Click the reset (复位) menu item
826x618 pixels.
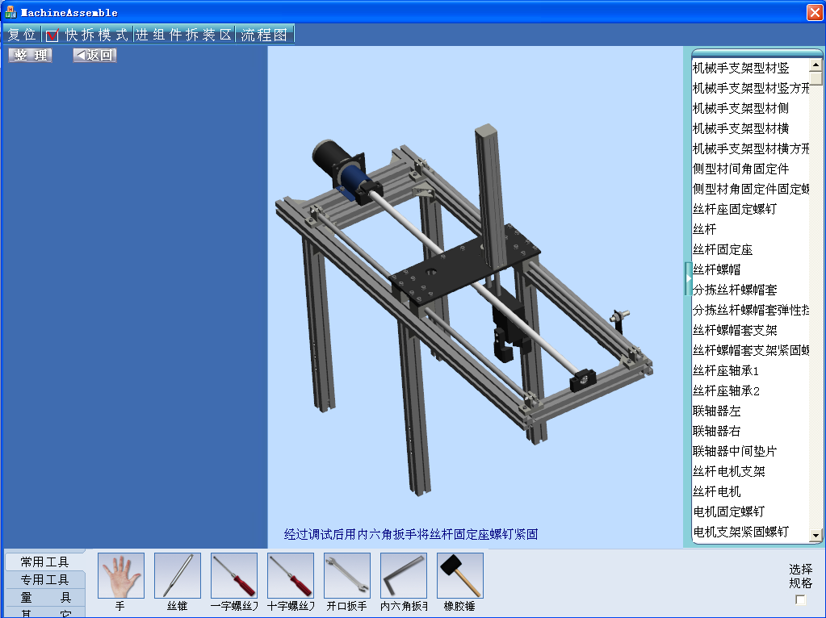(22, 35)
